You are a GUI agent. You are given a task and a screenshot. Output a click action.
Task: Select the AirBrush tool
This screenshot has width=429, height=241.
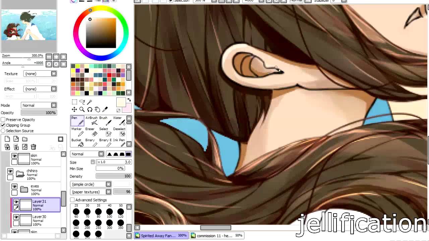(x=91, y=121)
